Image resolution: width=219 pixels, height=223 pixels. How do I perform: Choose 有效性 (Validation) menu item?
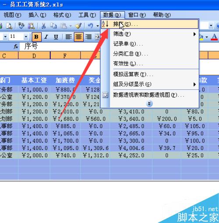click(149, 64)
